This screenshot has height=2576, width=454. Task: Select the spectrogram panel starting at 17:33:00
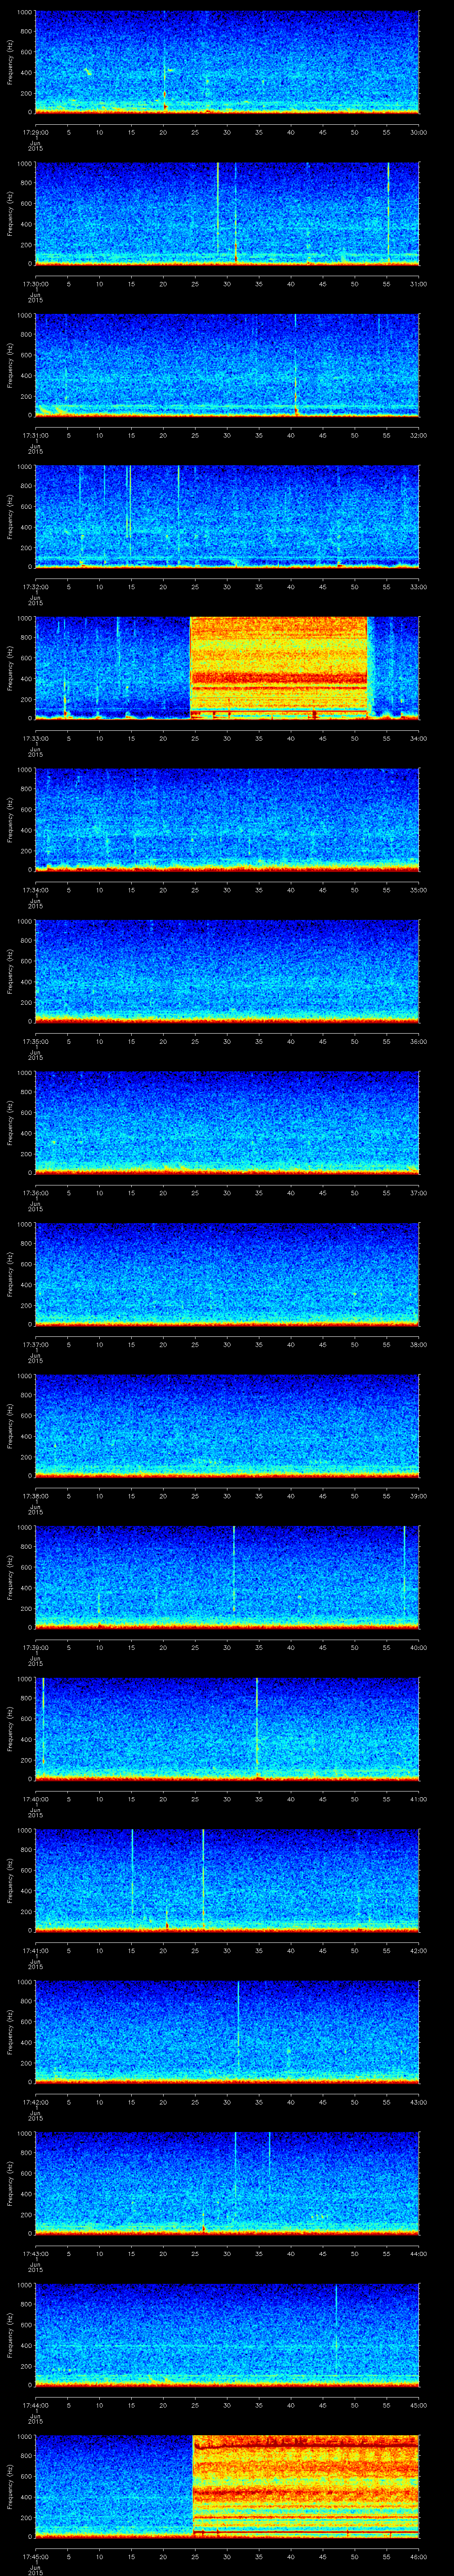tap(227, 668)
